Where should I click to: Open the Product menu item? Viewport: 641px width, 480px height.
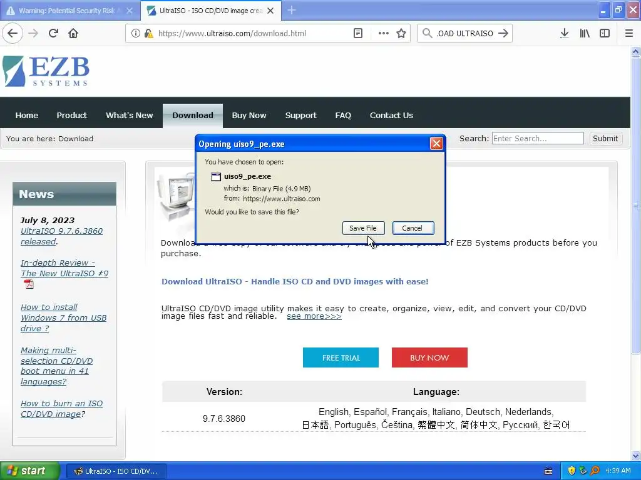(71, 116)
